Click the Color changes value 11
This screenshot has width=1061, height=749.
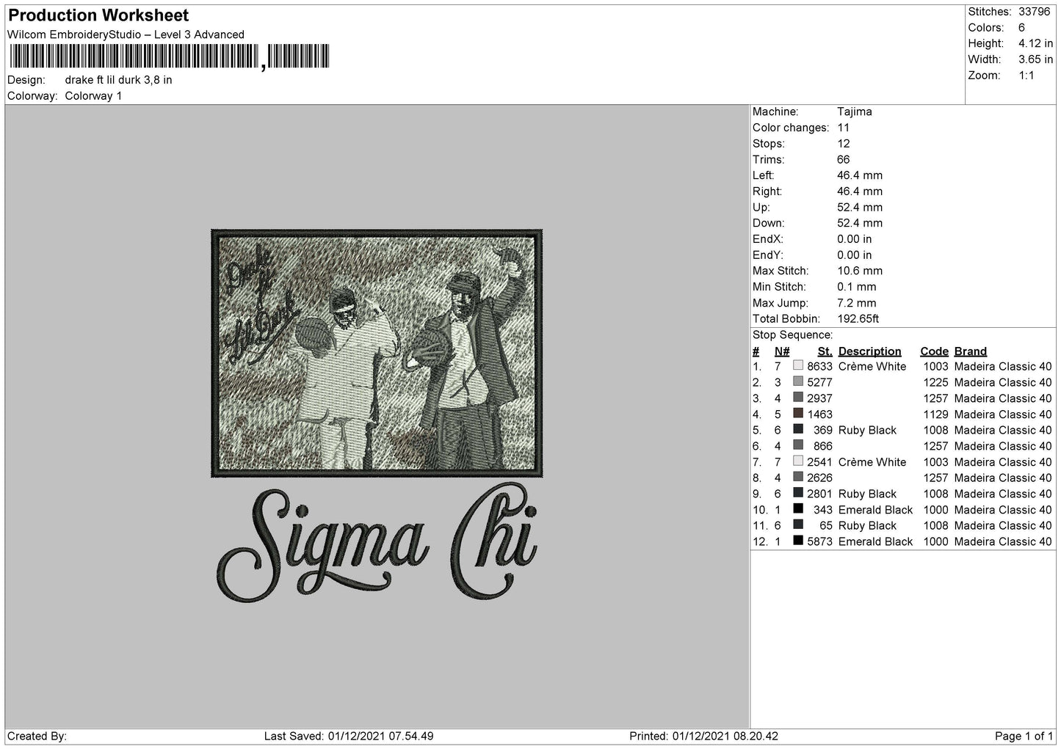843,128
